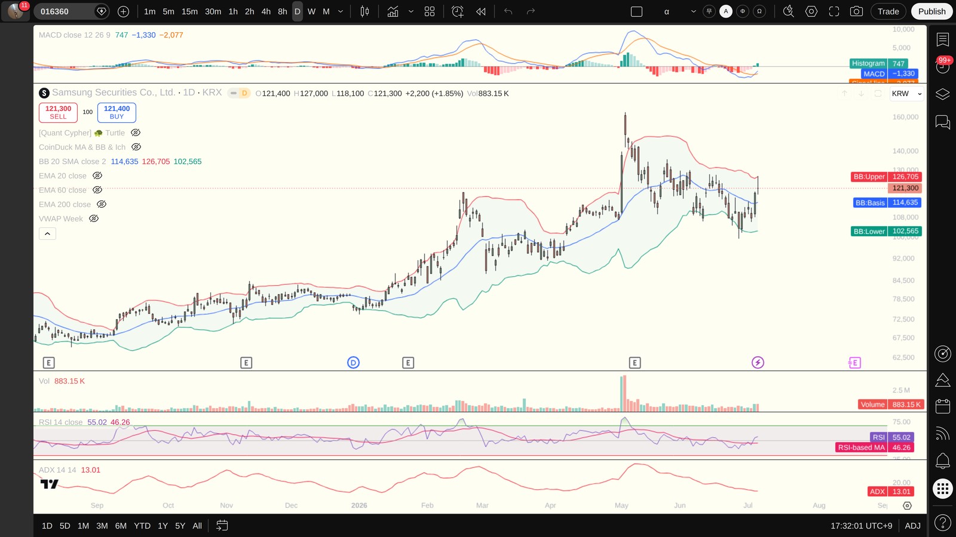Screen dimensions: 956x537
Task: Open the indicator templates grid icon
Action: (430, 11)
